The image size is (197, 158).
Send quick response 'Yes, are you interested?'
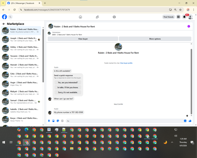click(68, 83)
